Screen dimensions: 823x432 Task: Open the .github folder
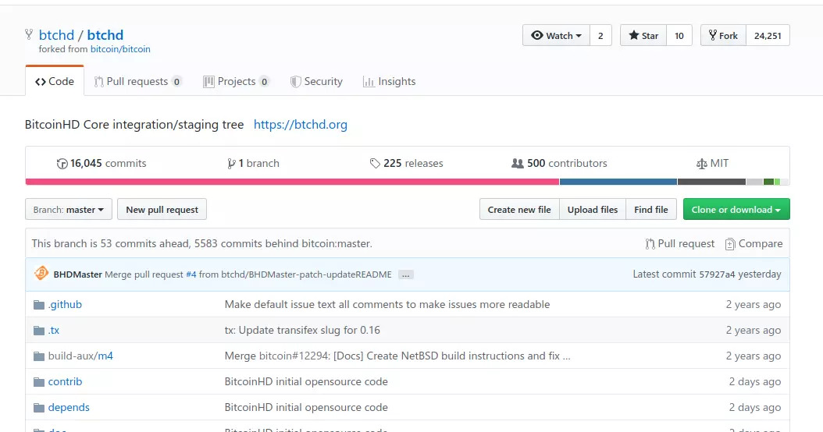tap(65, 305)
